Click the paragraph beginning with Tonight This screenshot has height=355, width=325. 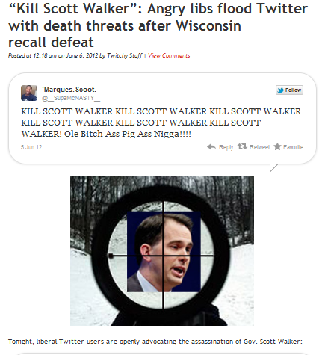[x=155, y=342]
